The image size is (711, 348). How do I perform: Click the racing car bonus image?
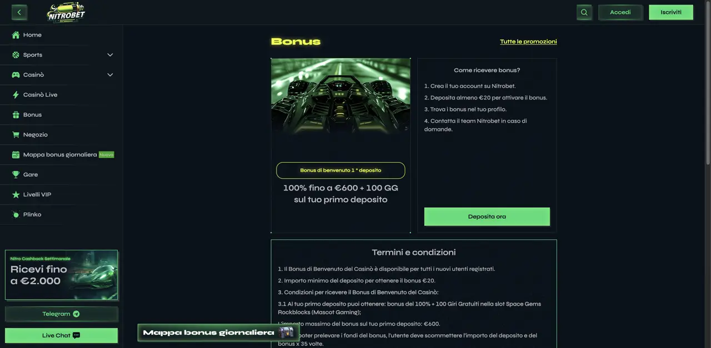[341, 97]
